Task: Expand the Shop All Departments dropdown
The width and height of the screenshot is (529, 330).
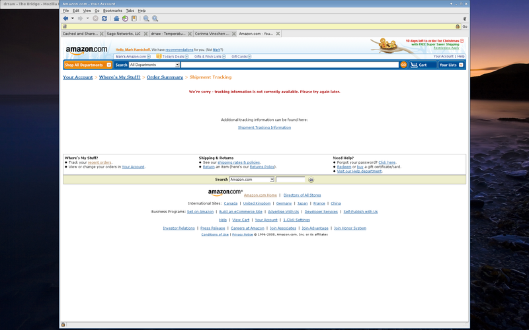Action: [x=87, y=65]
